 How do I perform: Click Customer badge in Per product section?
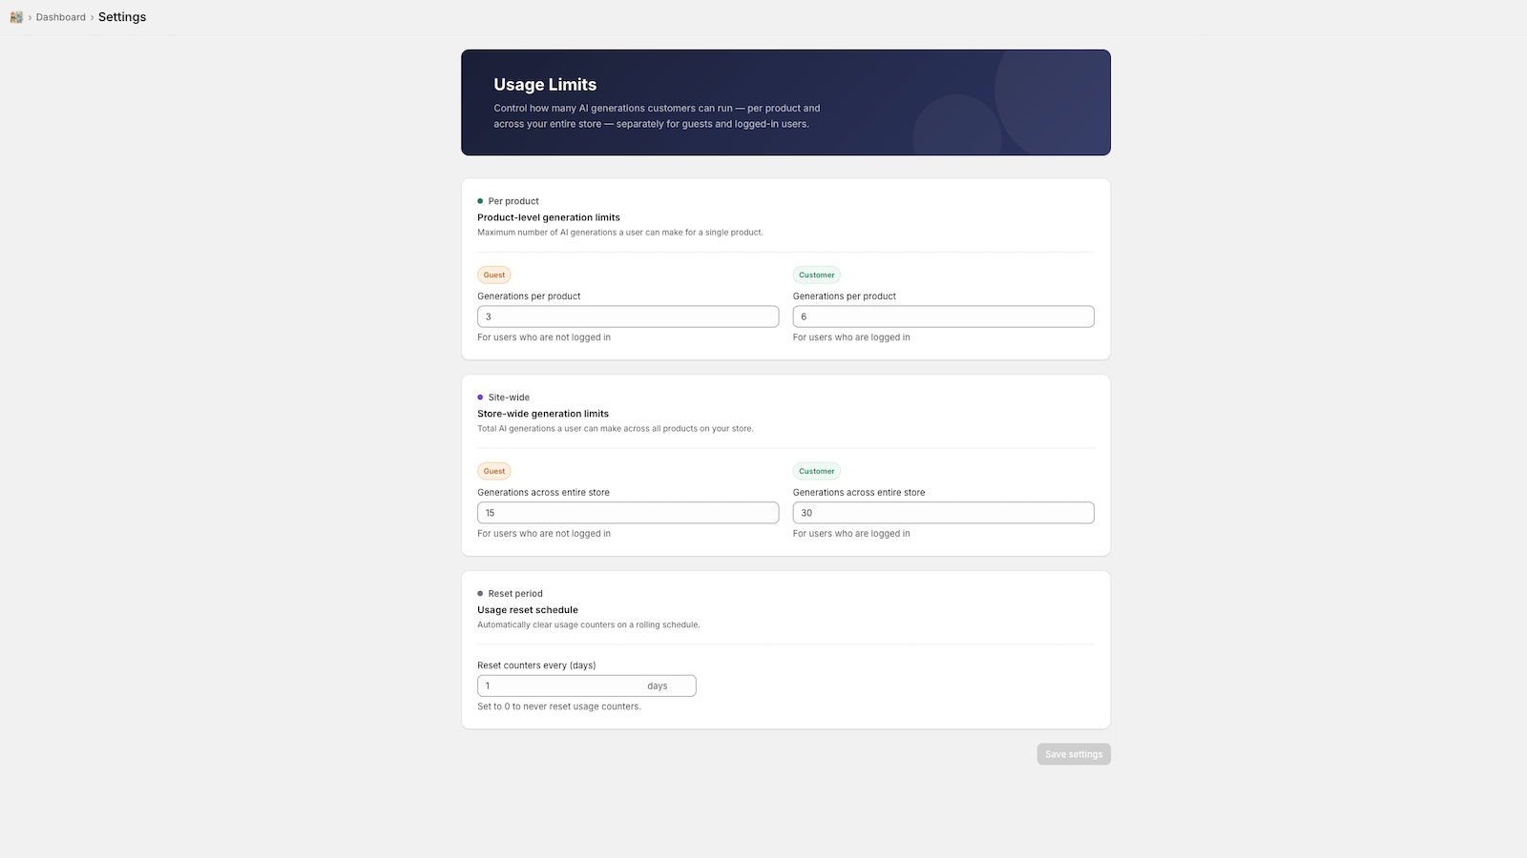click(816, 276)
